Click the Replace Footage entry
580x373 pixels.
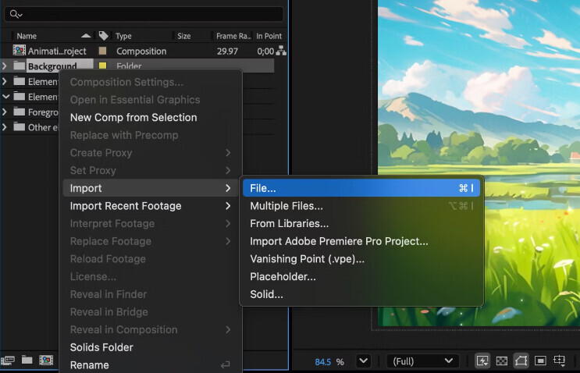pos(111,241)
